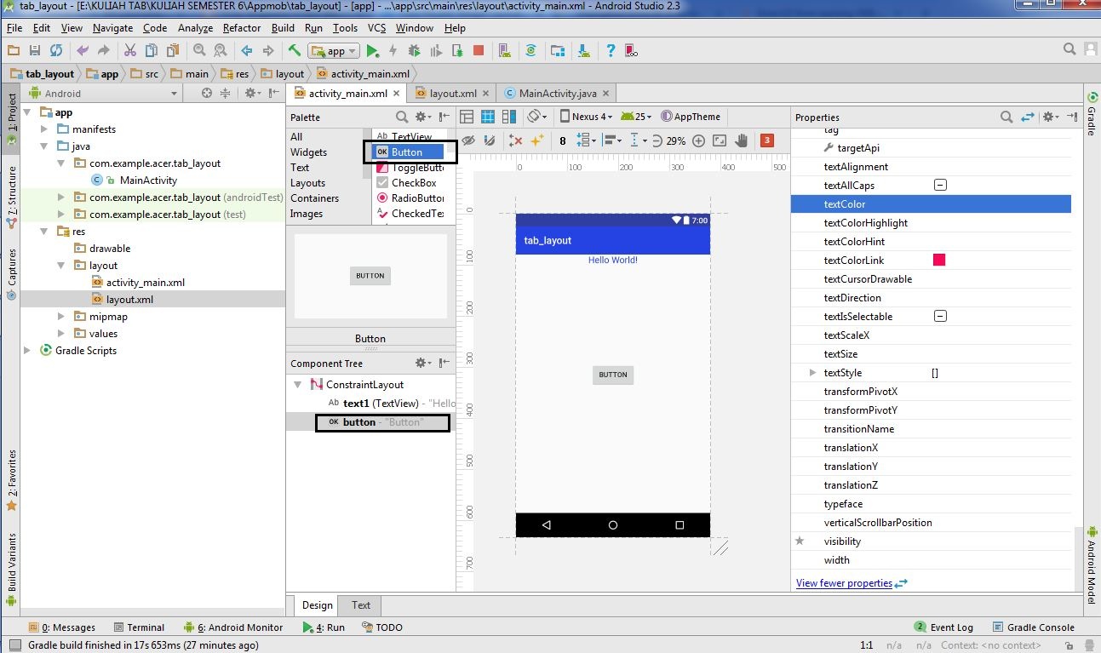Open the screen orientation dropdown
1101x653 pixels.
click(x=536, y=117)
